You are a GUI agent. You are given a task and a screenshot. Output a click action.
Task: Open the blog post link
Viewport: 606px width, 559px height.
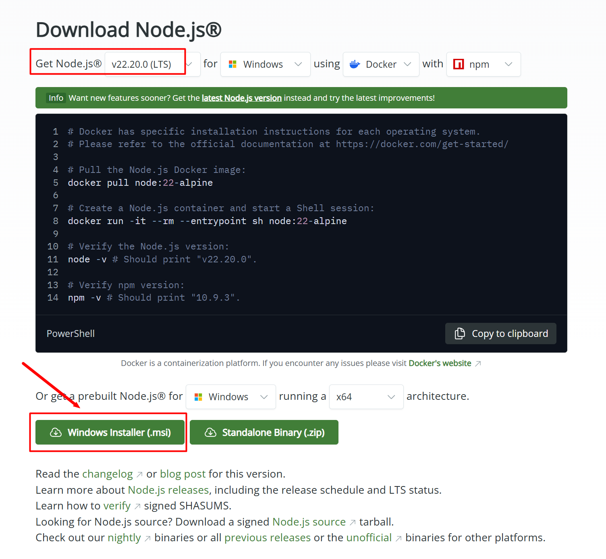point(183,474)
